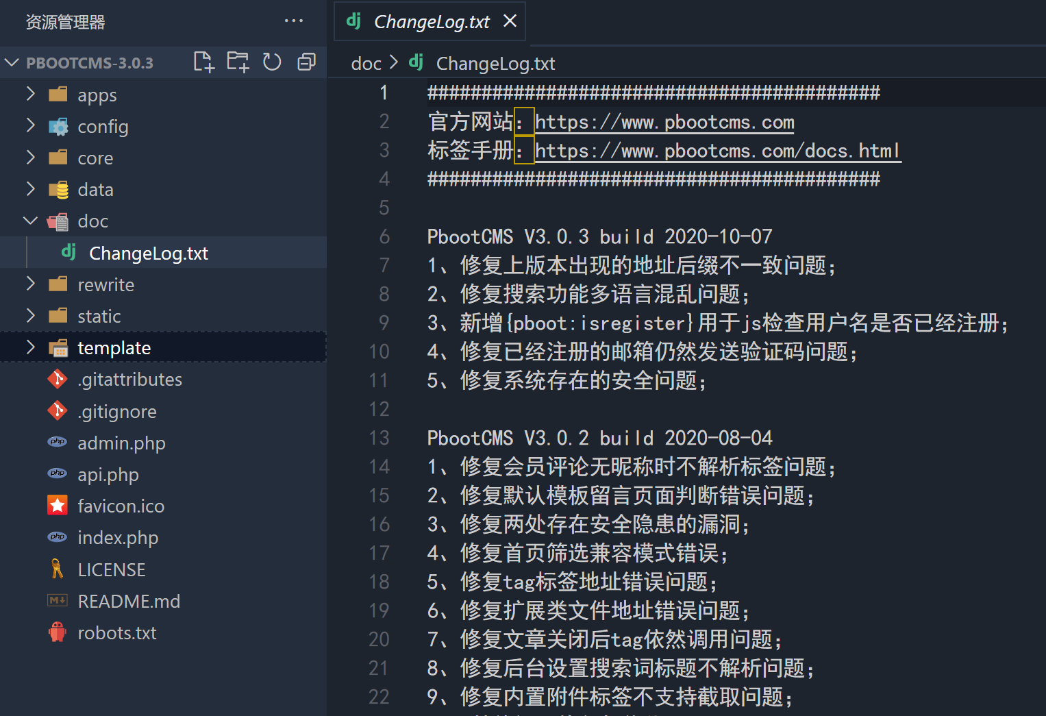Select the template folder label

pyautogui.click(x=114, y=347)
